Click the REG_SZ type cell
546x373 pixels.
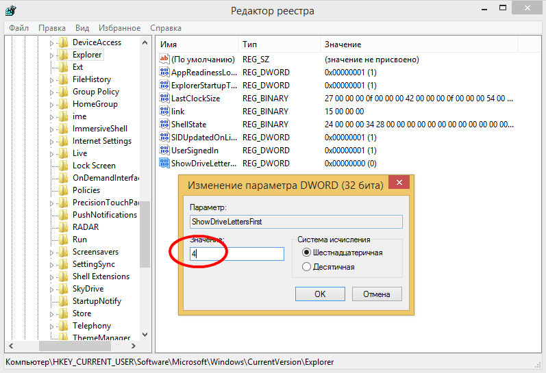[x=256, y=60]
